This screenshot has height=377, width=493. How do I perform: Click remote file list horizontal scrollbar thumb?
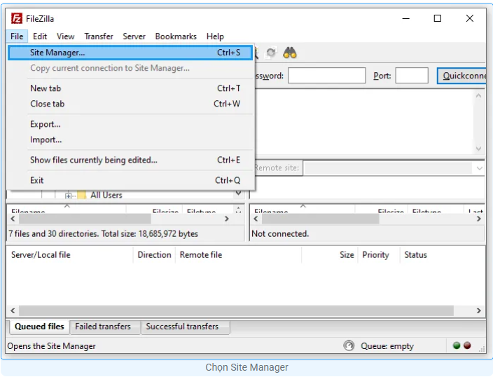point(321,219)
